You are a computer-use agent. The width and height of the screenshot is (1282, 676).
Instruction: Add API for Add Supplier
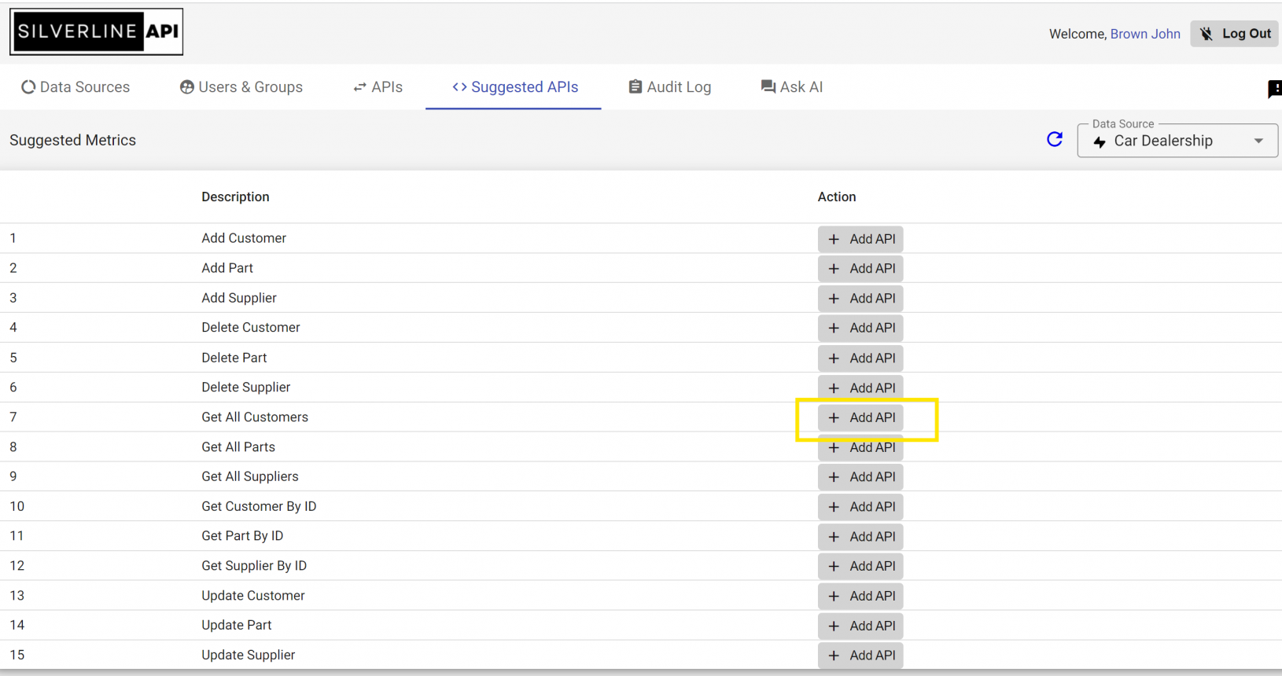pos(860,299)
